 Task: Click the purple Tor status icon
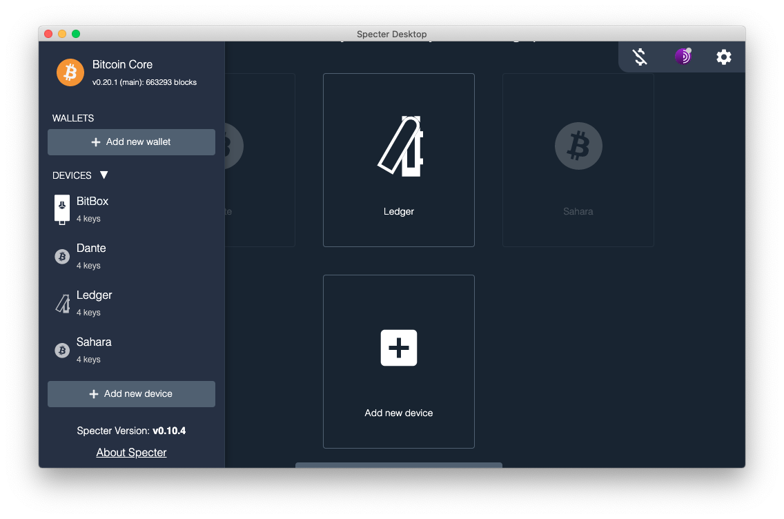click(683, 56)
